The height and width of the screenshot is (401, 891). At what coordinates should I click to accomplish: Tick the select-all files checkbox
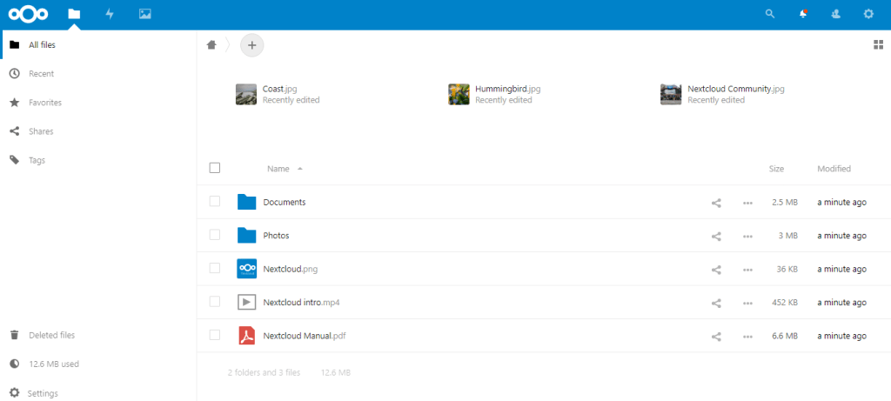(215, 168)
